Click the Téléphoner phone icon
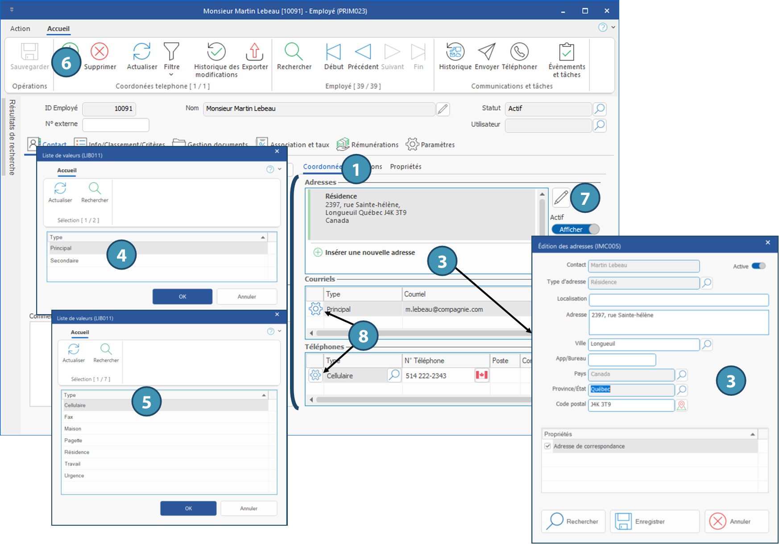Viewport: 779px width, 544px height. point(519,52)
